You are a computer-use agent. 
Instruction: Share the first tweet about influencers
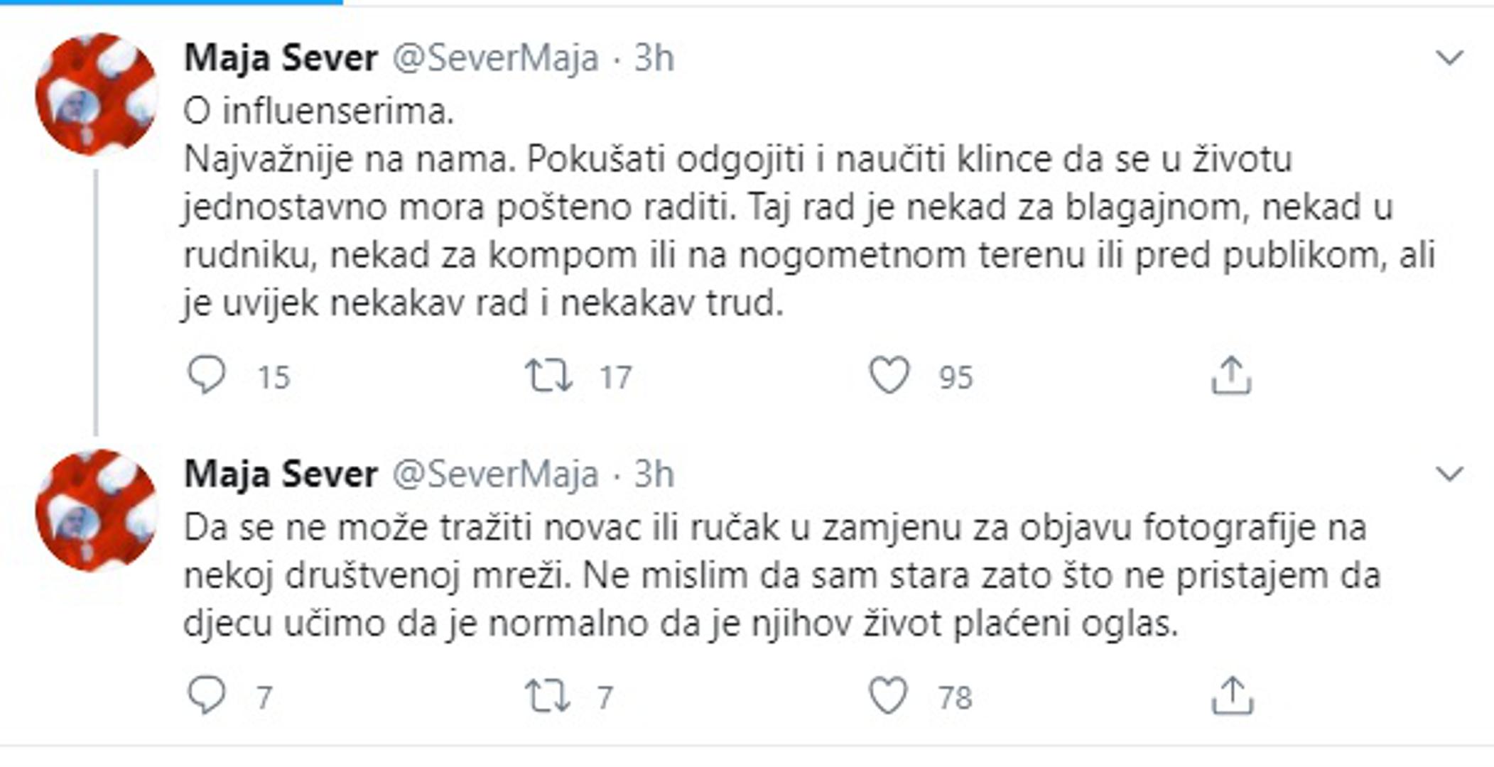[x=1231, y=376]
